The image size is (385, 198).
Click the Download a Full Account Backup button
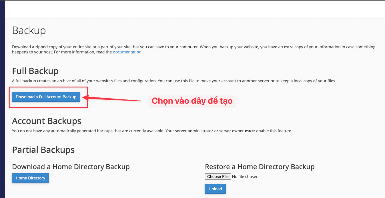pyautogui.click(x=46, y=97)
